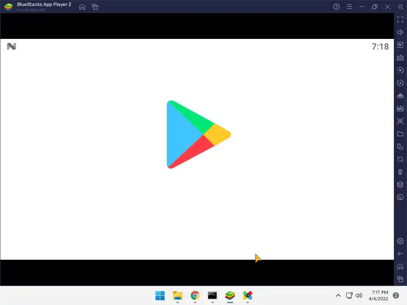Toggle cursor lock icon in sidebar
The height and width of the screenshot is (305, 407).
[x=400, y=45]
